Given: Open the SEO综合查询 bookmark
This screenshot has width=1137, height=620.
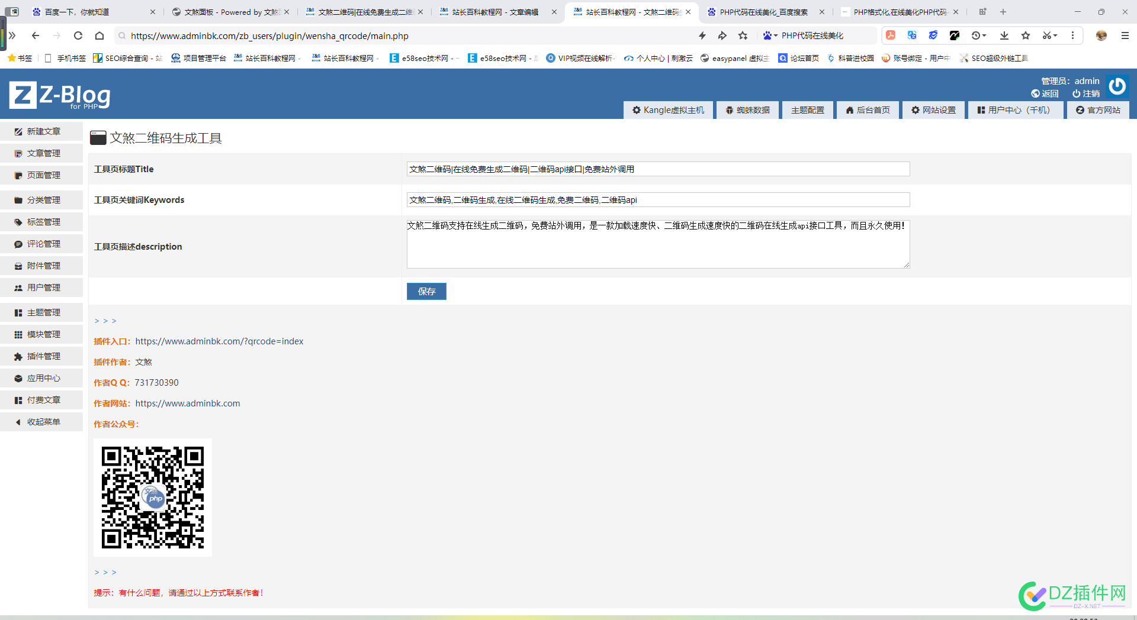Looking at the screenshot, I should [x=127, y=58].
